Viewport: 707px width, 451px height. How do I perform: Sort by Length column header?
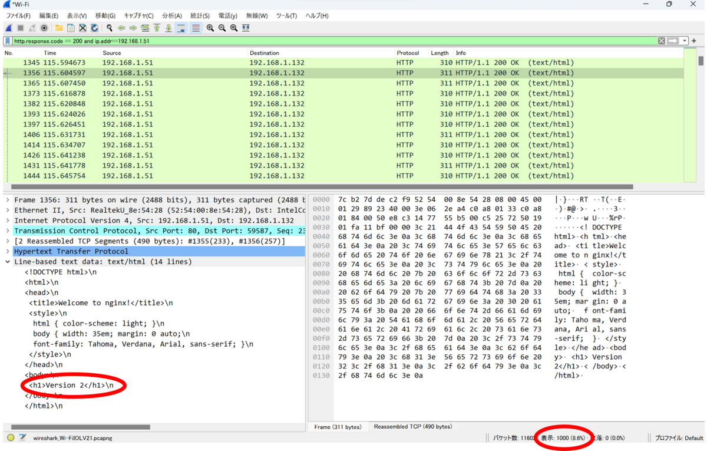pyautogui.click(x=441, y=53)
